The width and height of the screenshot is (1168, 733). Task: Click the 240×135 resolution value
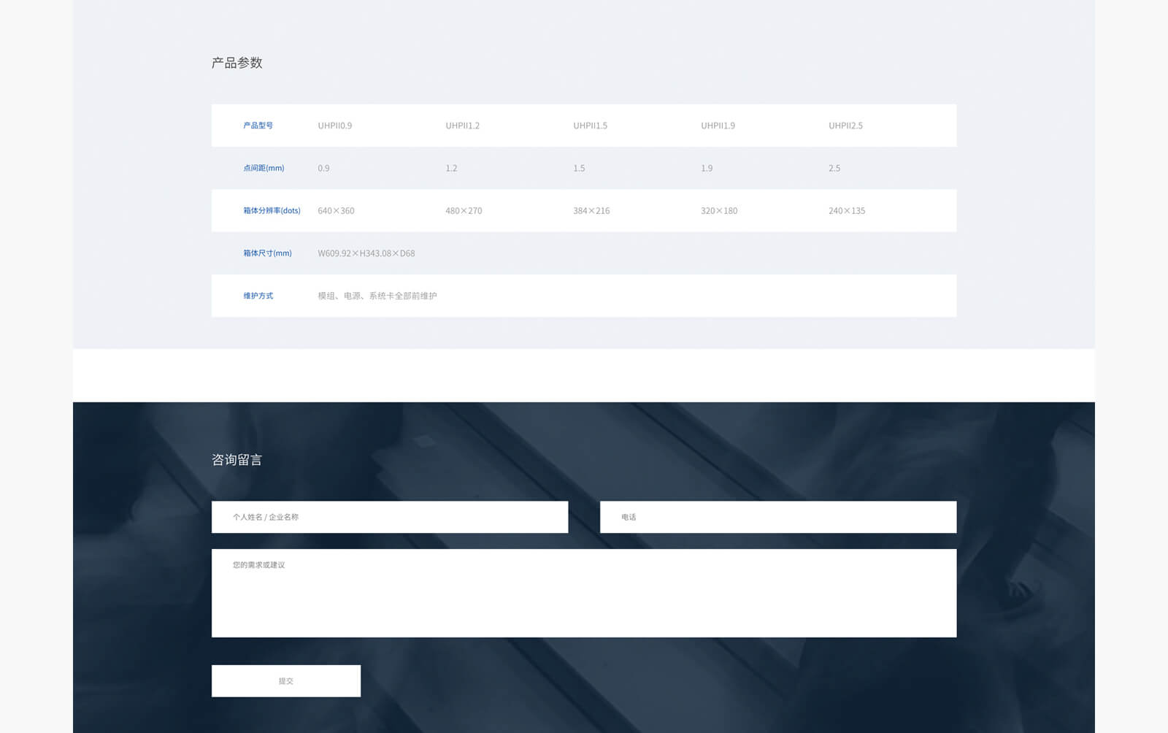pyautogui.click(x=847, y=211)
